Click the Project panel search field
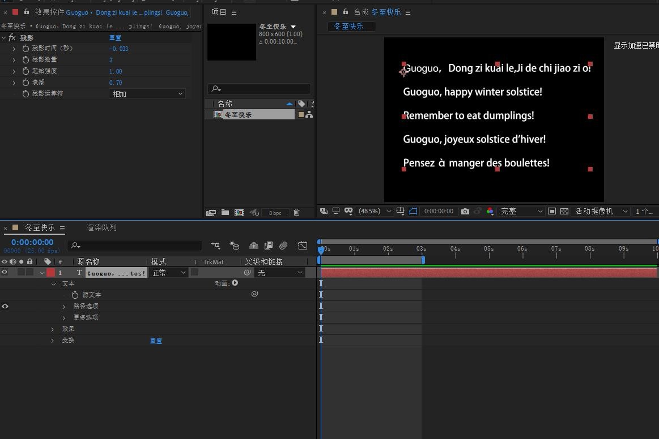 (x=259, y=89)
